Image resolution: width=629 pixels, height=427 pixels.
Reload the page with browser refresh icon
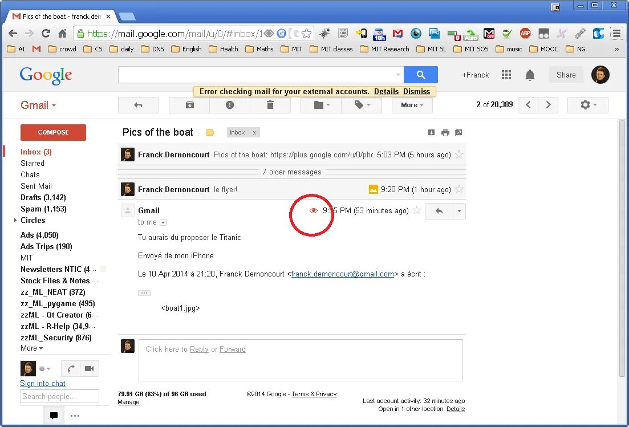point(46,34)
